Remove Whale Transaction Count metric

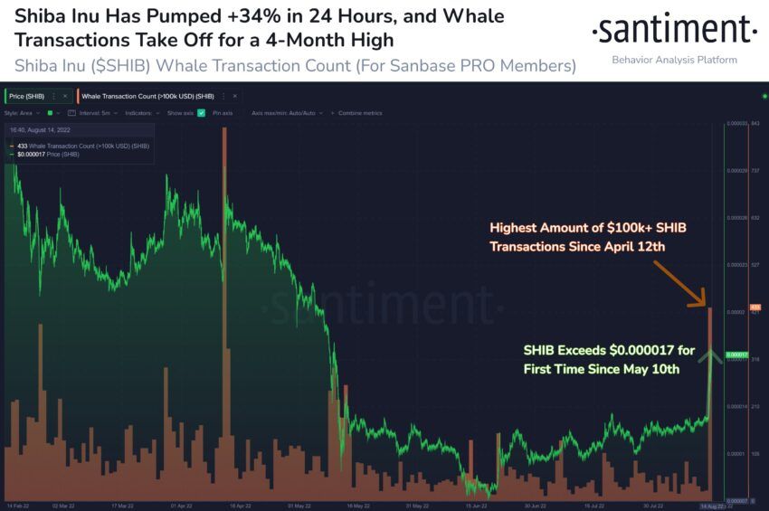[235, 96]
